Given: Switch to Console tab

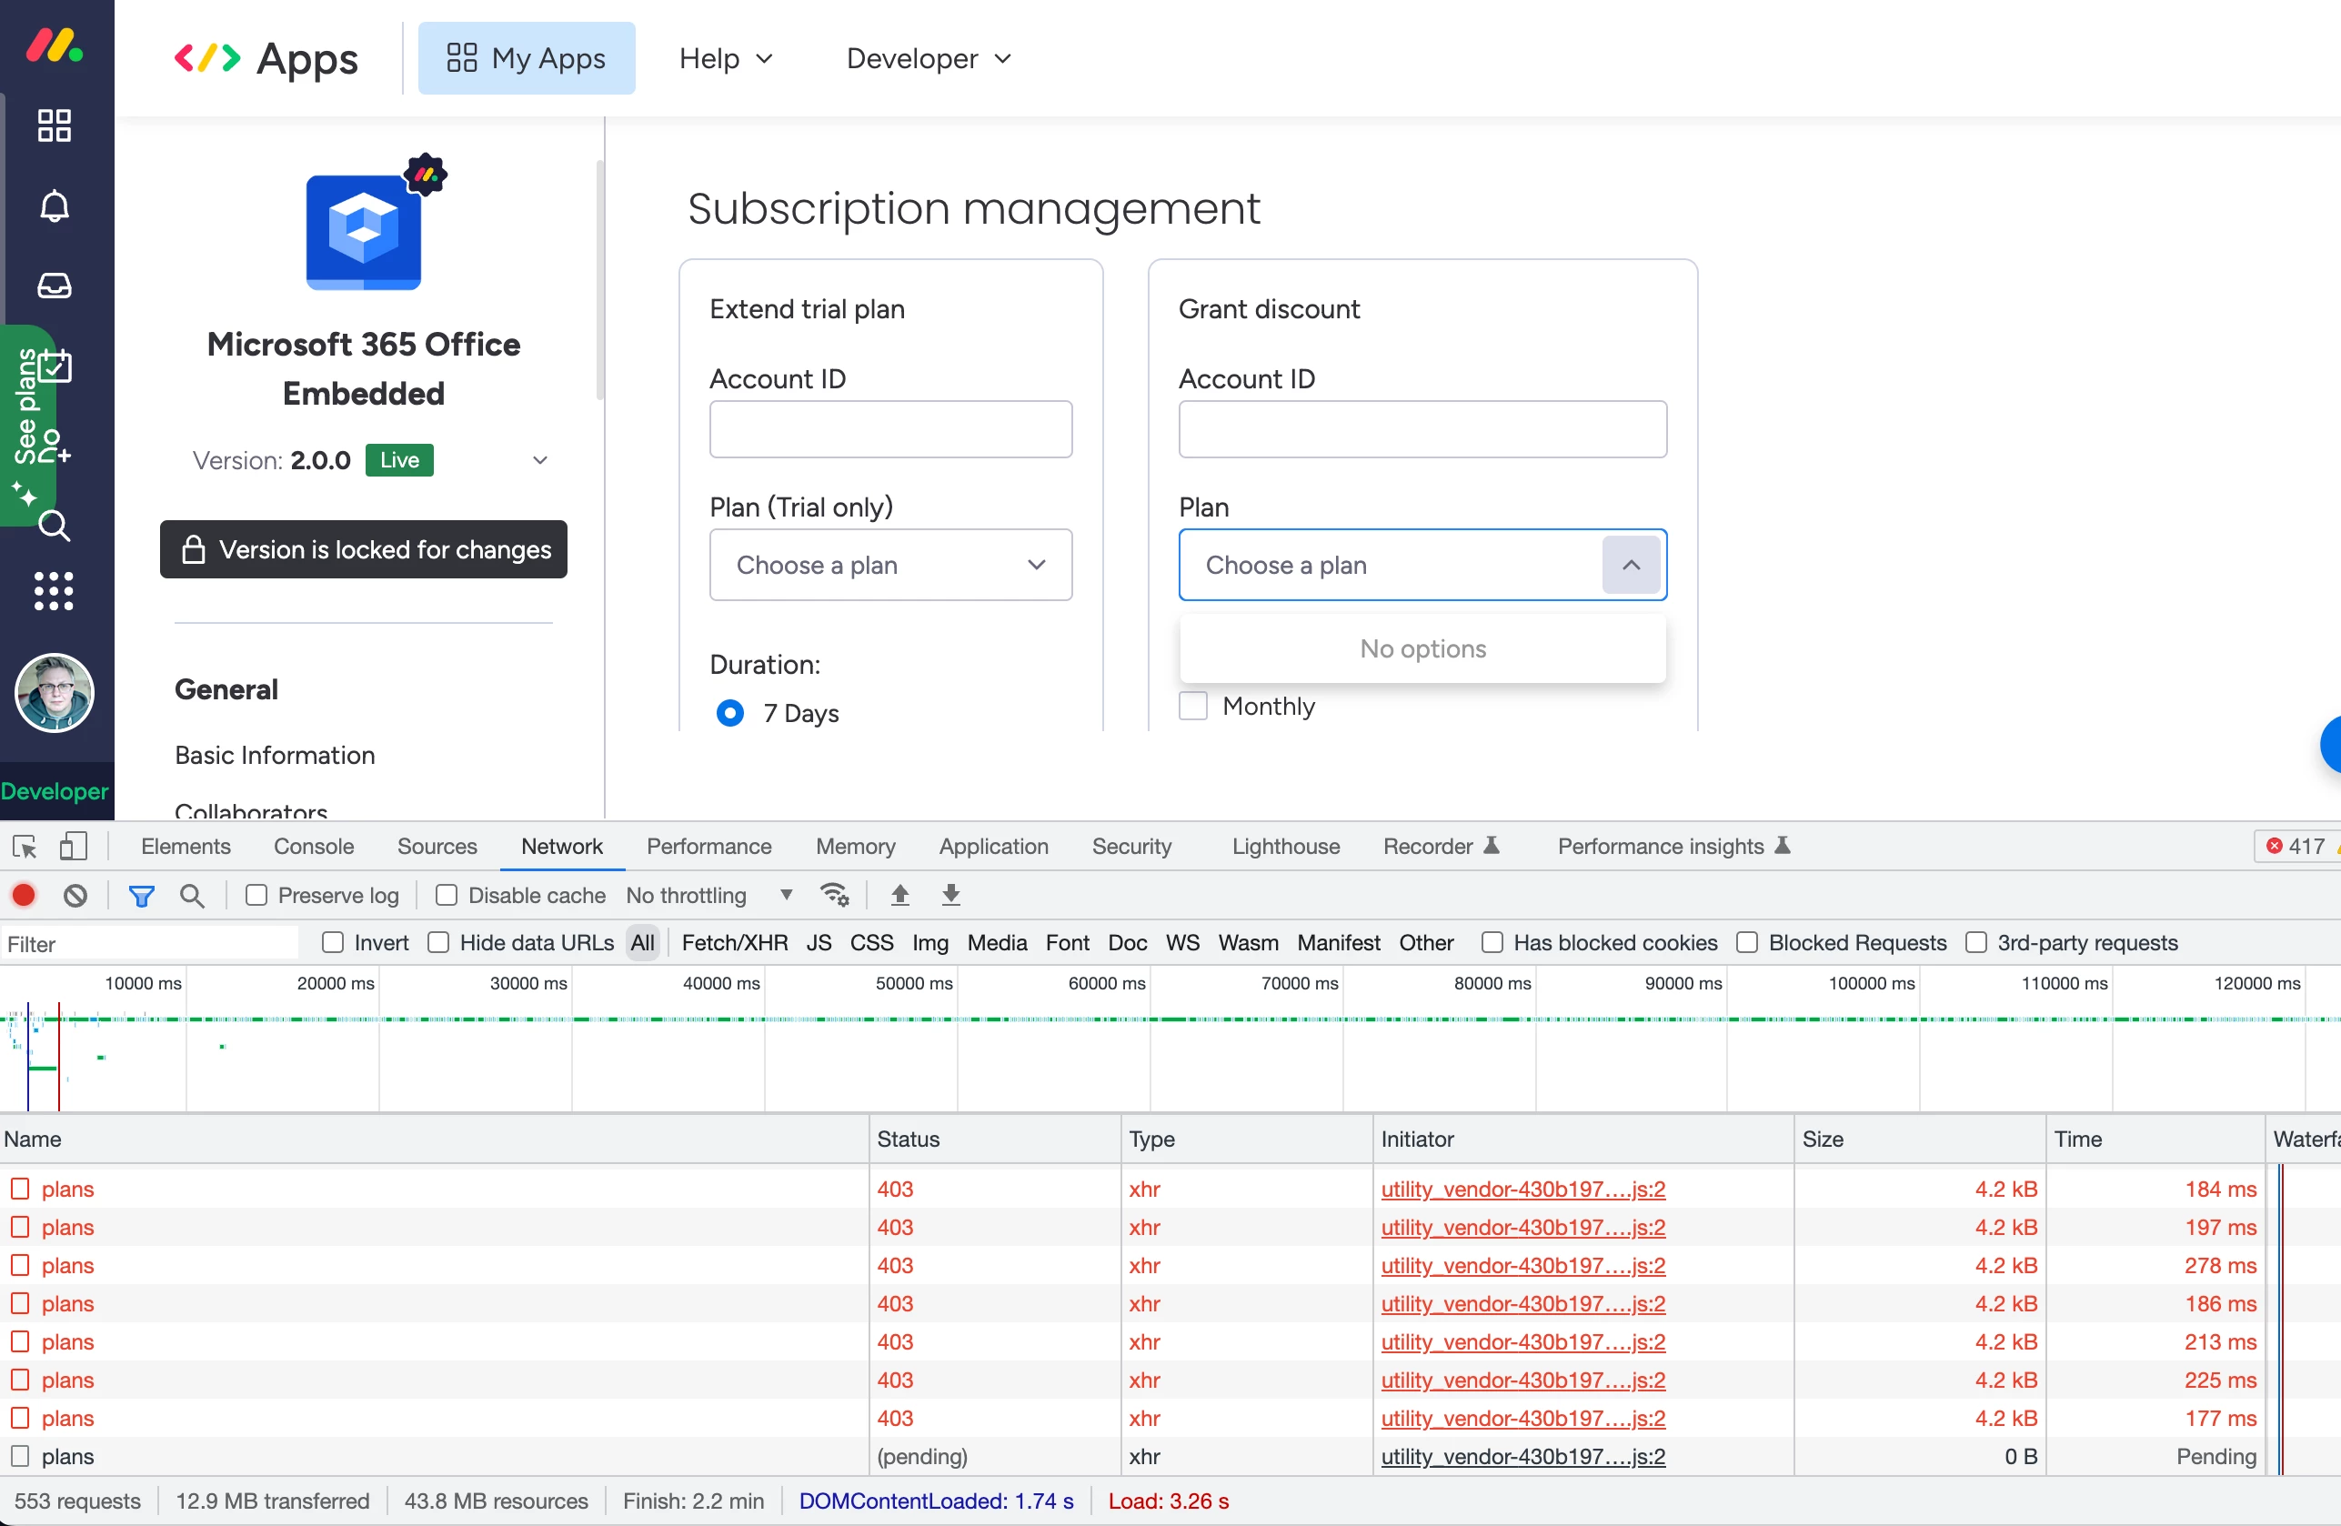Looking at the screenshot, I should click(x=314, y=846).
